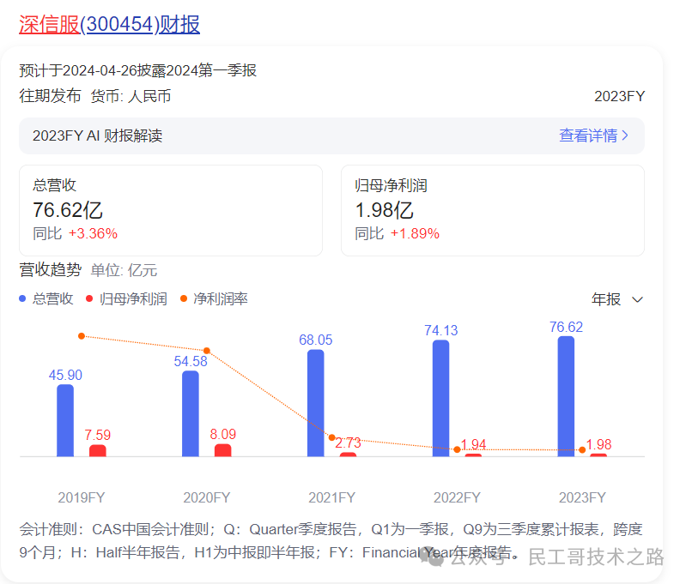Image resolution: width=686 pixels, height=584 pixels.
Task: Click the 74.13 revenue value label
Action: tap(440, 330)
